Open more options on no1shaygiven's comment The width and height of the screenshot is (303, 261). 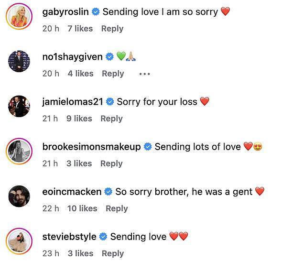pos(144,74)
